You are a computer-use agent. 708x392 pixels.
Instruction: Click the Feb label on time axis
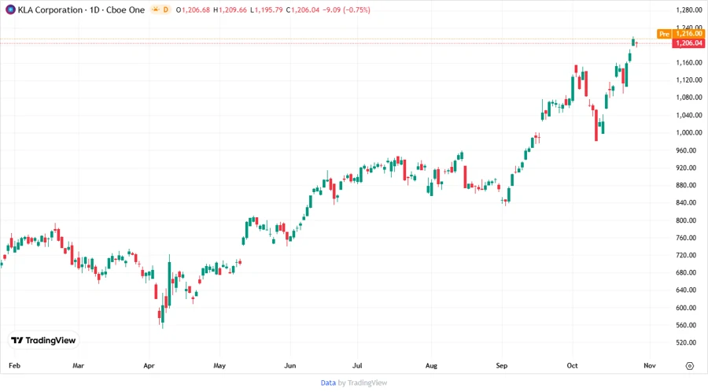pos(14,365)
